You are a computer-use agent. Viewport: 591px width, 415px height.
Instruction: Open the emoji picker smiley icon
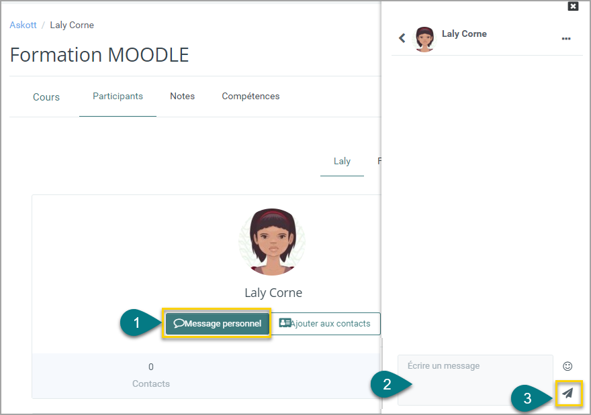point(567,366)
